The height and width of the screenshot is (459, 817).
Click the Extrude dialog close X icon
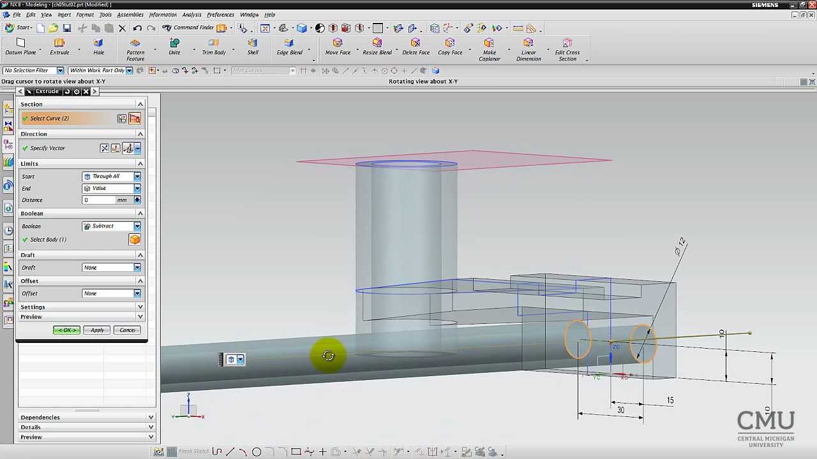pyautogui.click(x=86, y=92)
